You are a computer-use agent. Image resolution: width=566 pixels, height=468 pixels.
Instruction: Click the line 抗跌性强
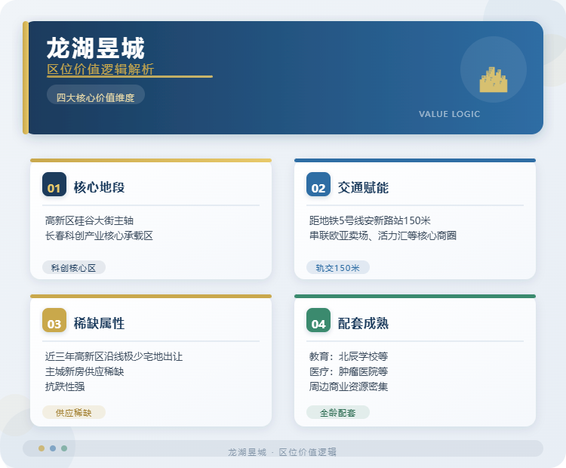coord(65,386)
